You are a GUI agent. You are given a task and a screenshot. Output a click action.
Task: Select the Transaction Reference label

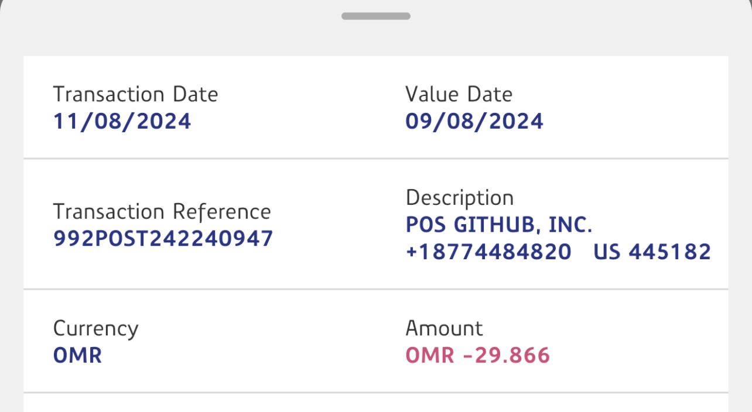(162, 211)
